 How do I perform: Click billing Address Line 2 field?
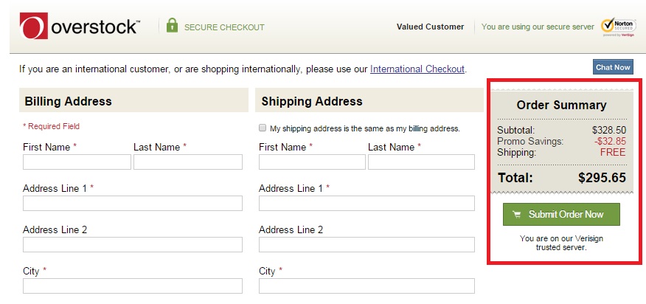click(x=133, y=245)
